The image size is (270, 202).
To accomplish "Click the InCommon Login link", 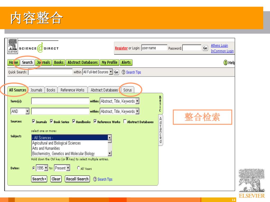I will point(222,51).
